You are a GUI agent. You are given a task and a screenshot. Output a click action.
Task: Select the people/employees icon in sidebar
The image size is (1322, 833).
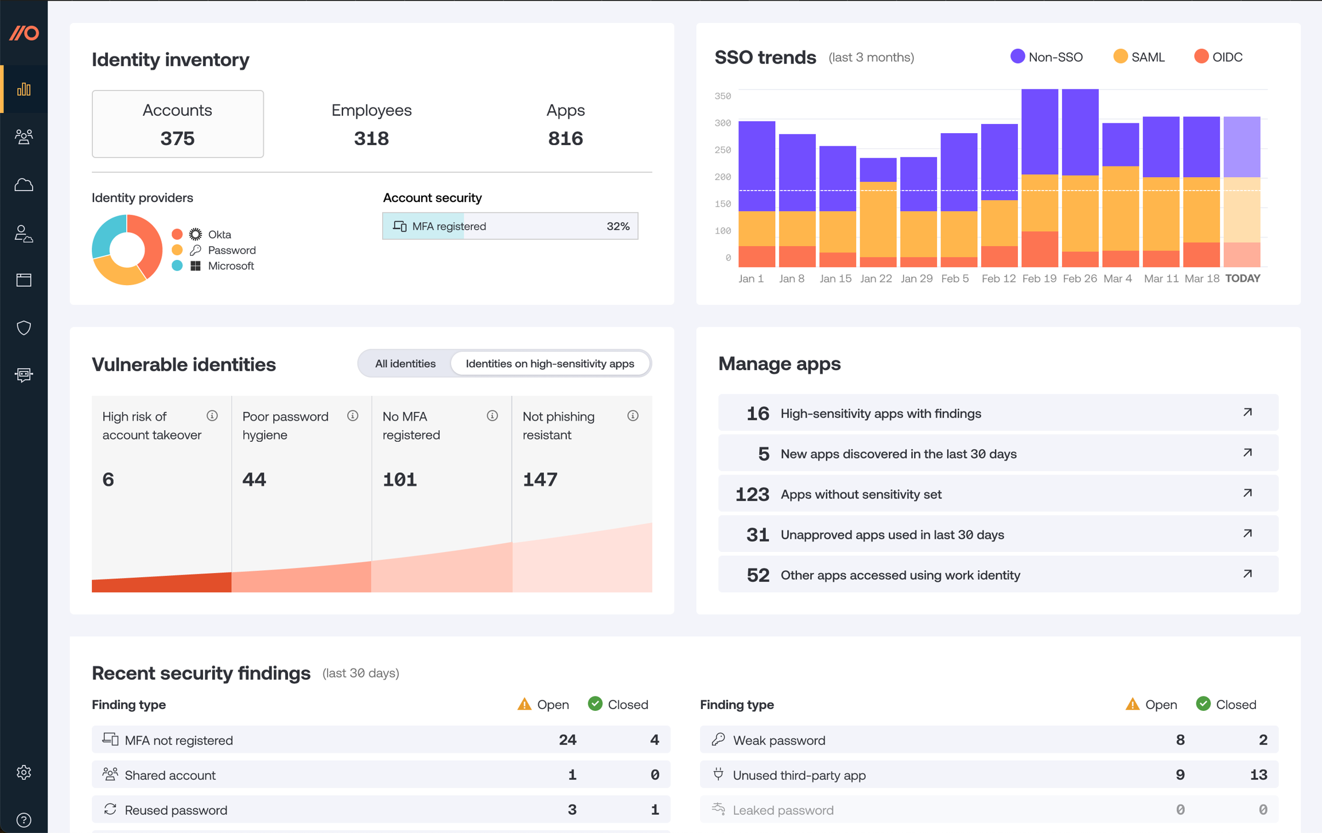24,137
